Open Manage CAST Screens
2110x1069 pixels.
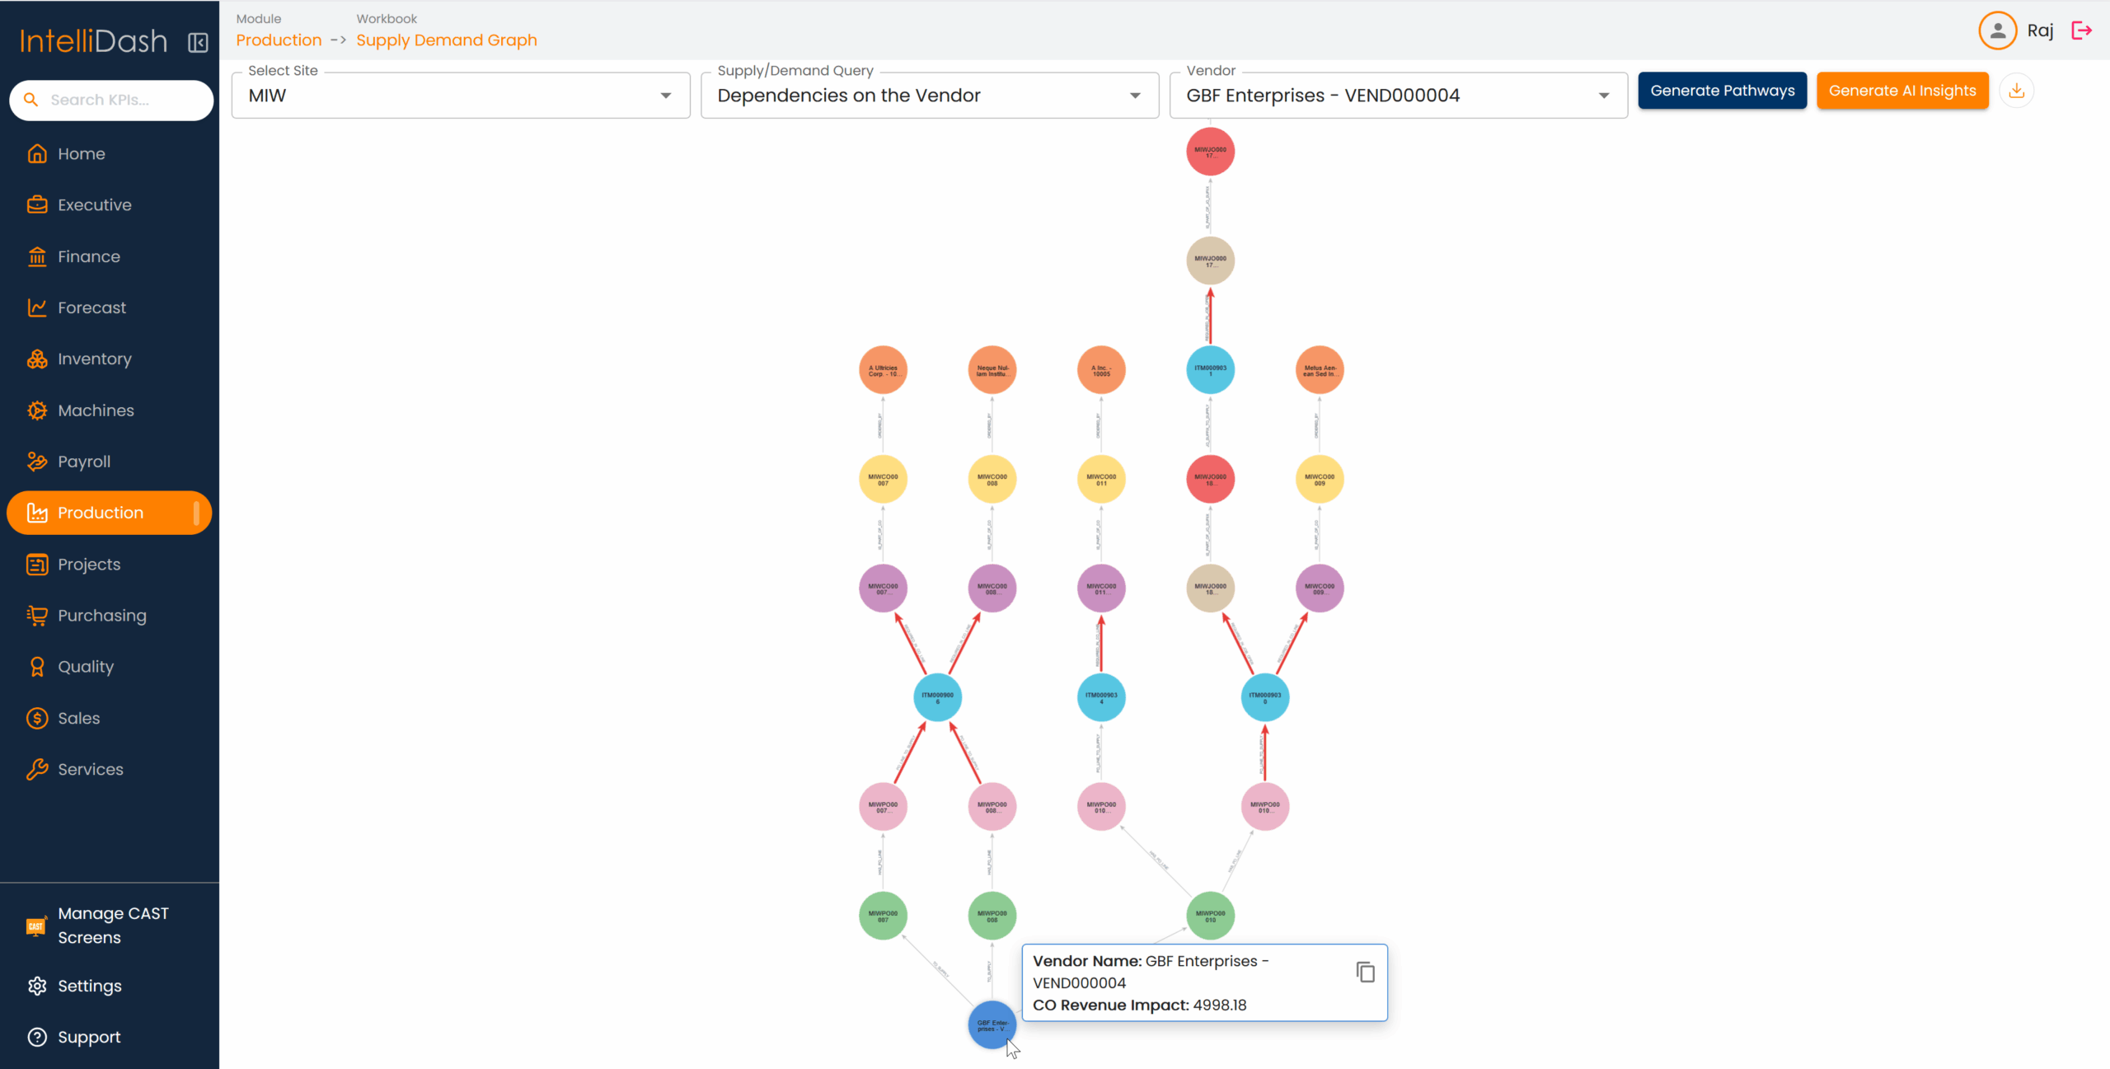(112, 925)
